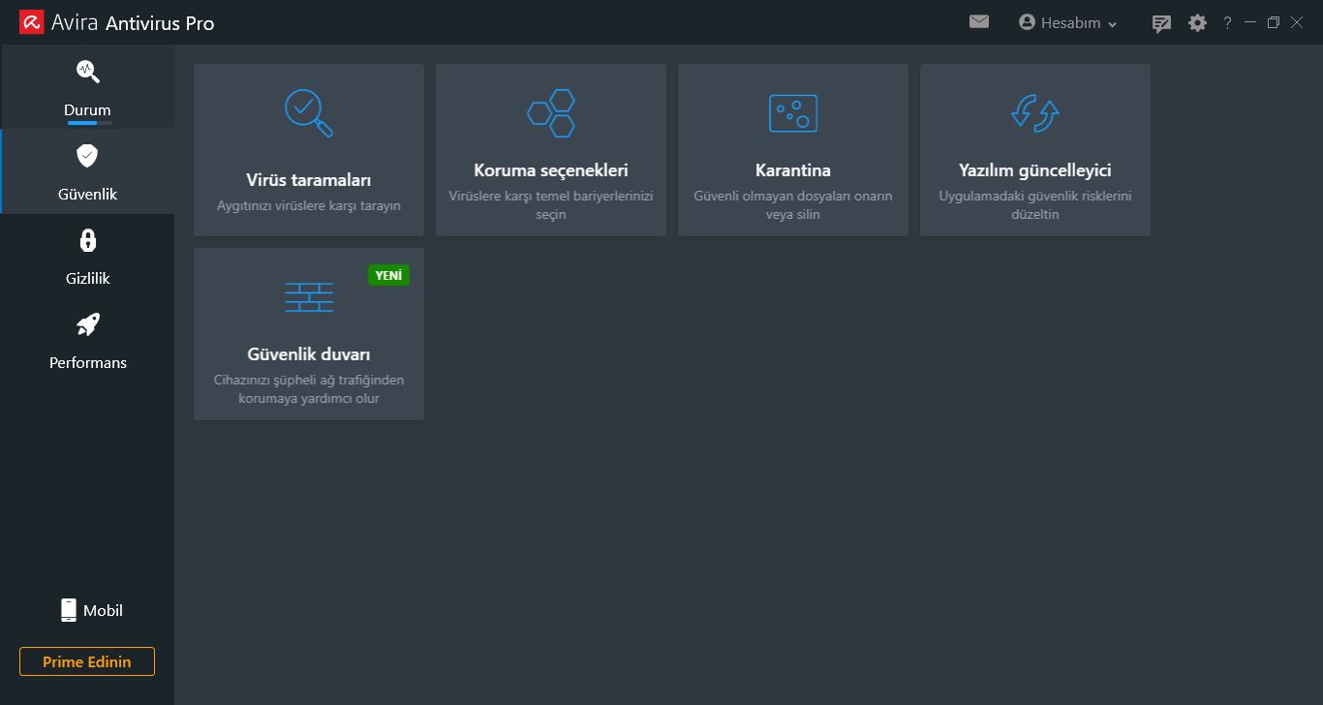Open the Karantina title
The height and width of the screenshot is (705, 1323).
(x=793, y=170)
